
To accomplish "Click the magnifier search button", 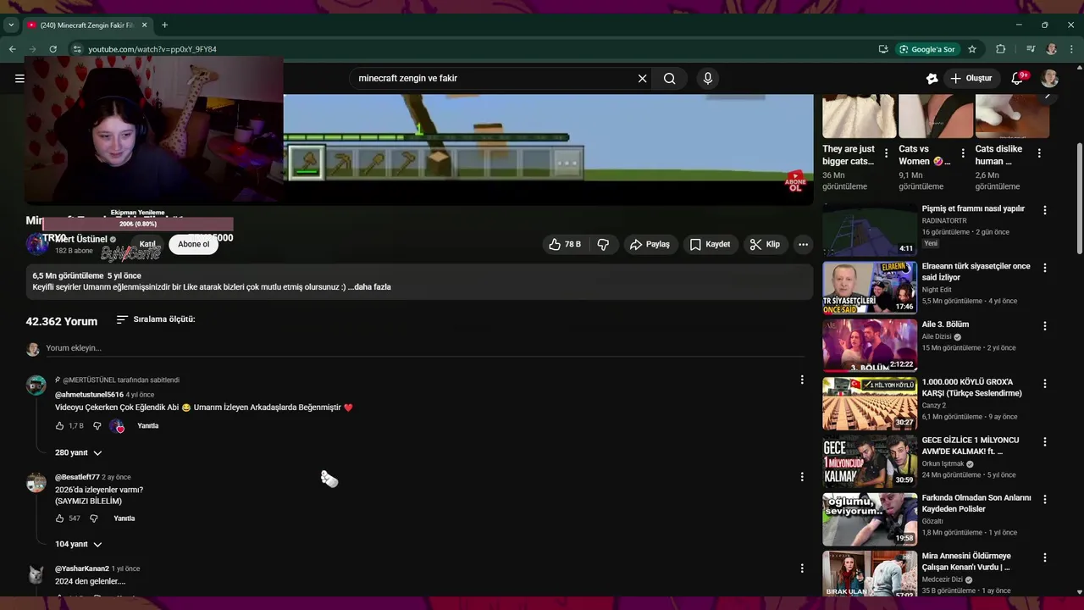I will pos(669,79).
